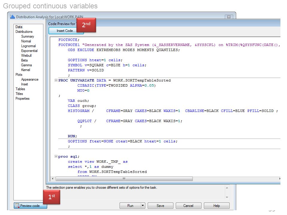Image resolution: width=287 pixels, height=215 pixels.
Task: Select the Properties category
Action: tap(22, 99)
